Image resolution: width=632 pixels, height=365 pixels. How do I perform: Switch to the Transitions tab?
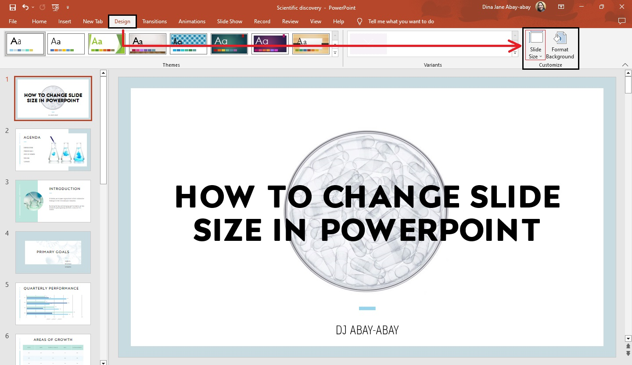coord(154,21)
